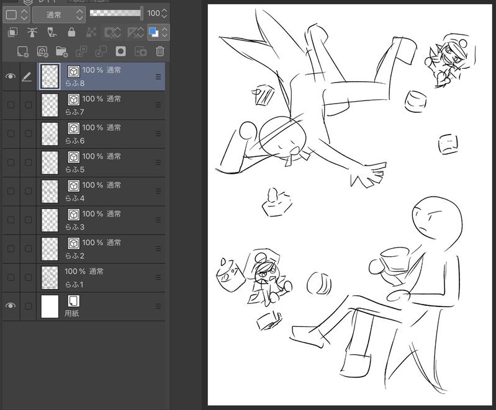Select the らふ7 layer name
The width and height of the screenshot is (496, 410).
tap(74, 112)
